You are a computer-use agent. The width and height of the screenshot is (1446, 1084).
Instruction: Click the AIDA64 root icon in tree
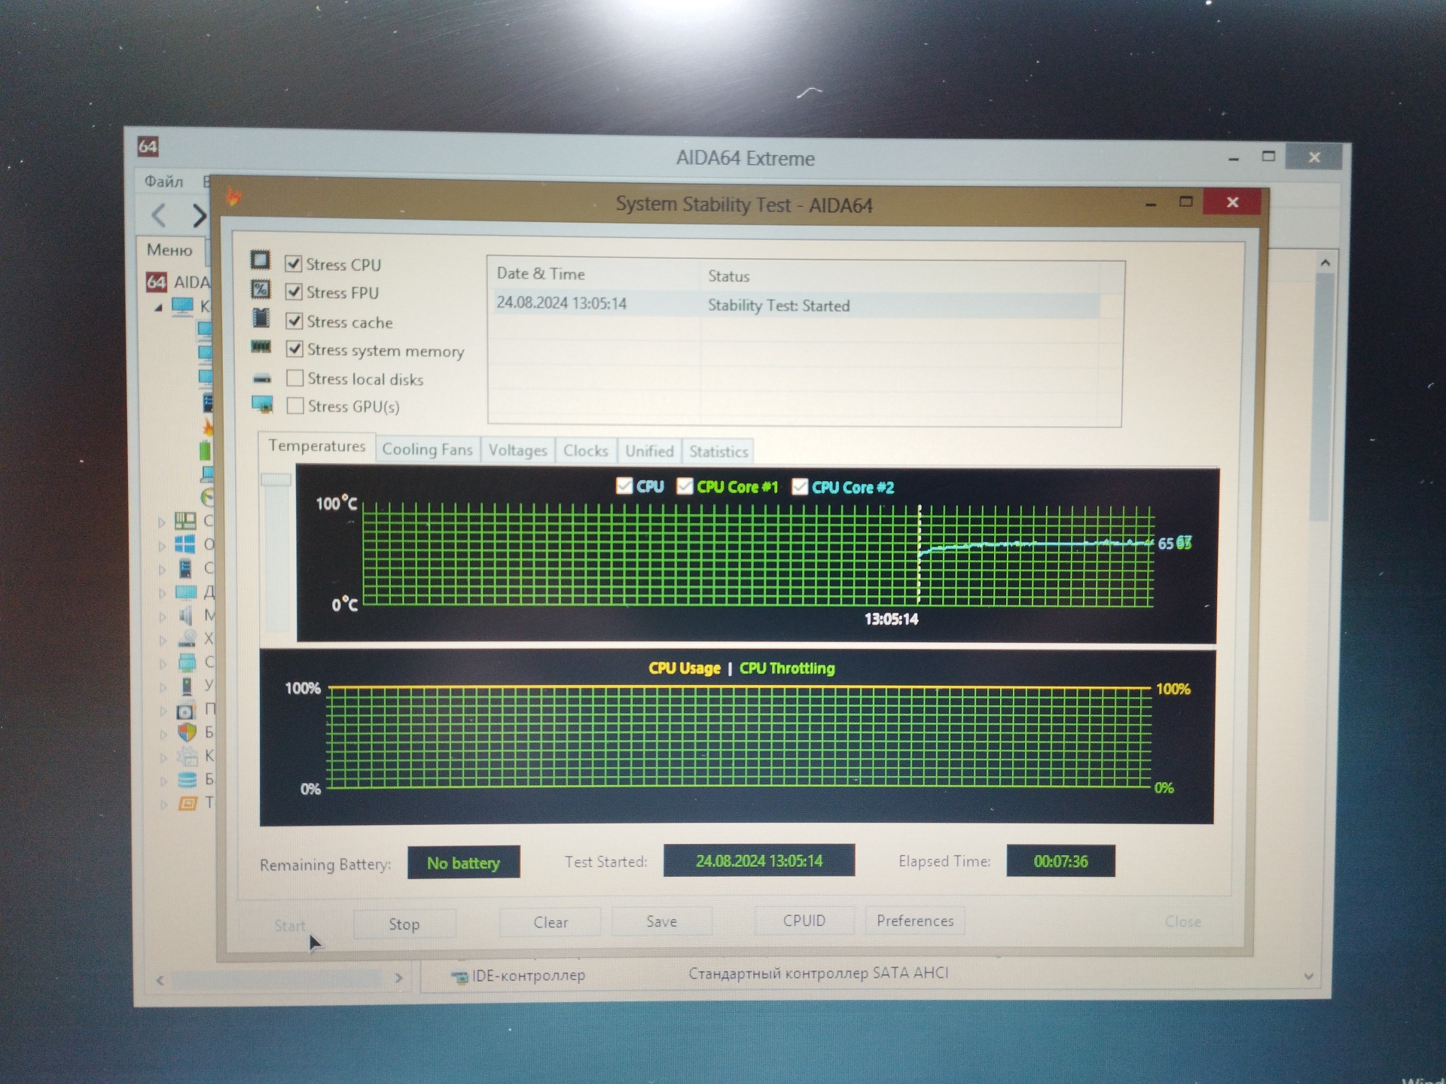156,282
